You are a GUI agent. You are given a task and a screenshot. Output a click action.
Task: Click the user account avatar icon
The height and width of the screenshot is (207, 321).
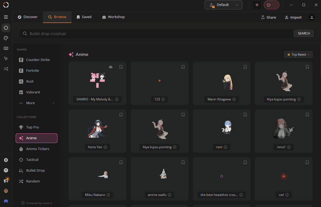pyautogui.click(x=312, y=17)
